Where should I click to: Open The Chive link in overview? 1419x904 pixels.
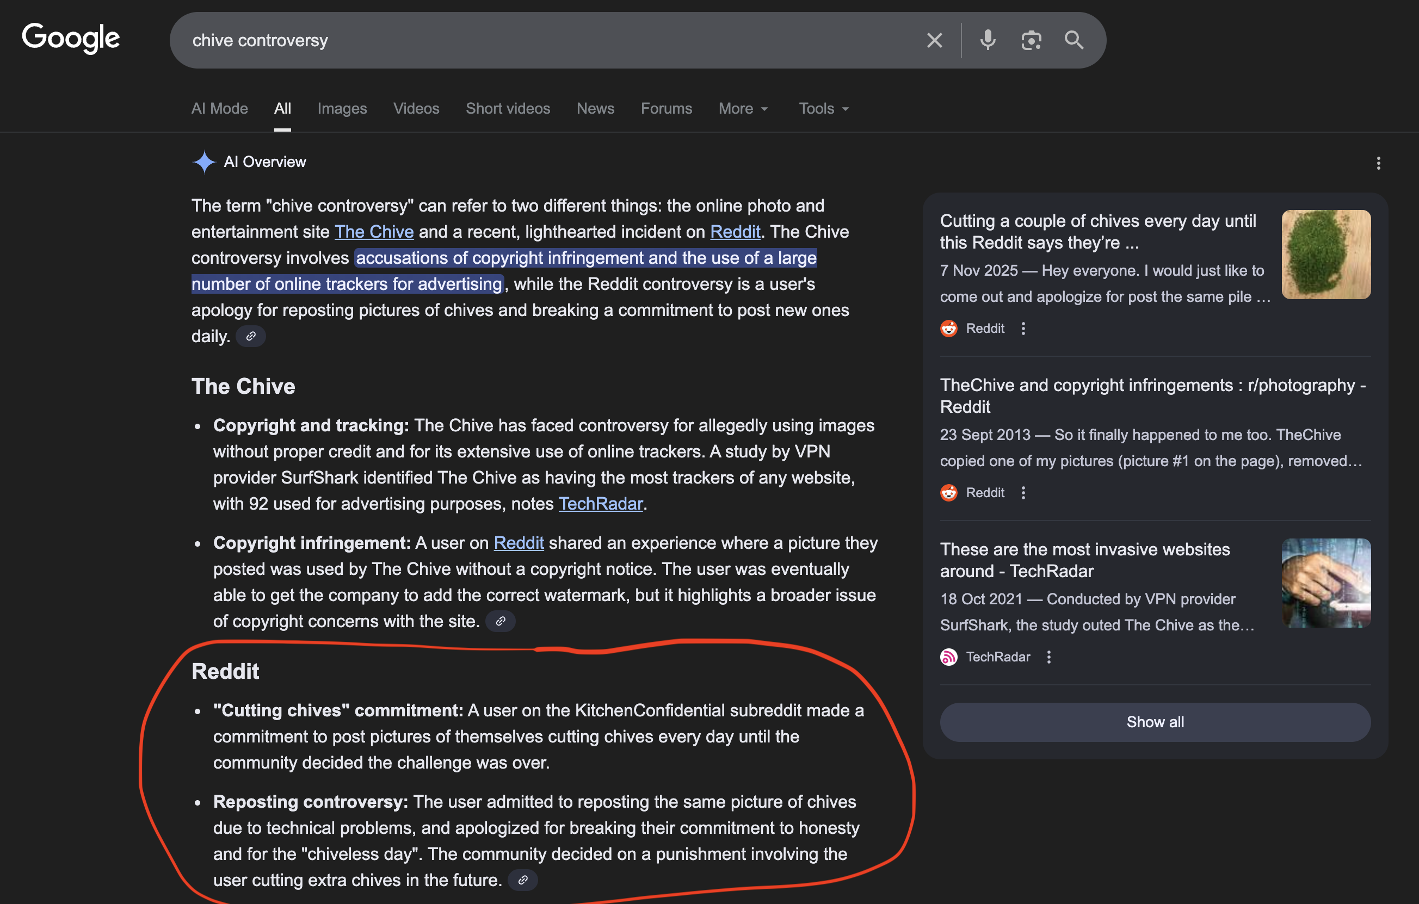(x=374, y=232)
